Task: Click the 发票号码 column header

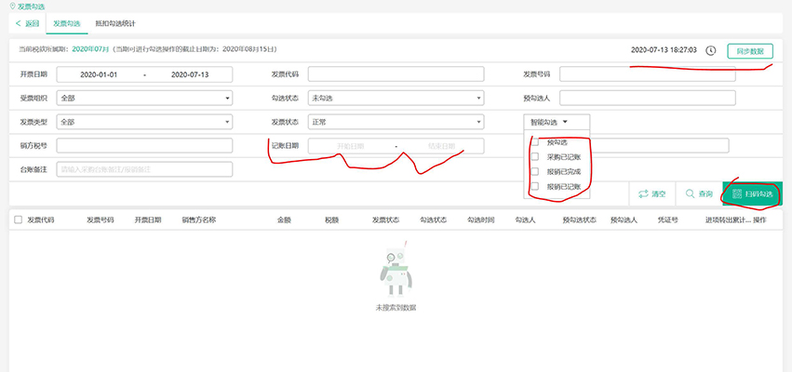Action: coord(100,220)
